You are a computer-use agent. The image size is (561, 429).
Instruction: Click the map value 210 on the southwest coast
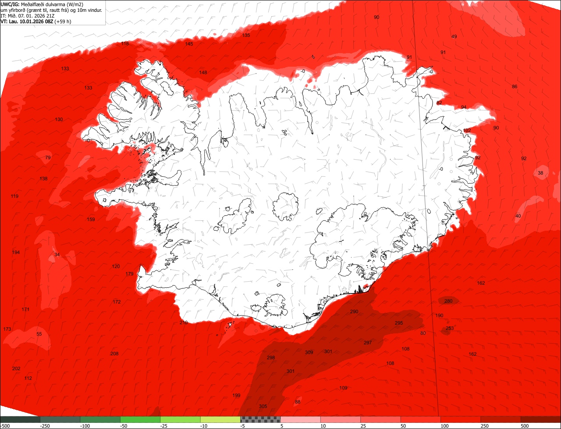point(184,322)
